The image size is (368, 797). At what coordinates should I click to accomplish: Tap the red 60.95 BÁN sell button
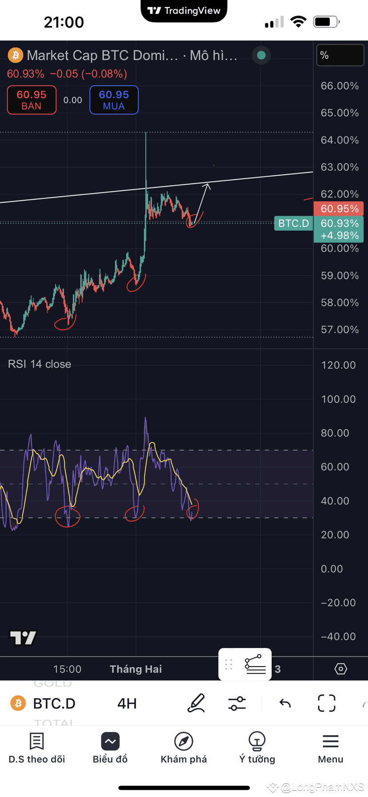click(32, 100)
